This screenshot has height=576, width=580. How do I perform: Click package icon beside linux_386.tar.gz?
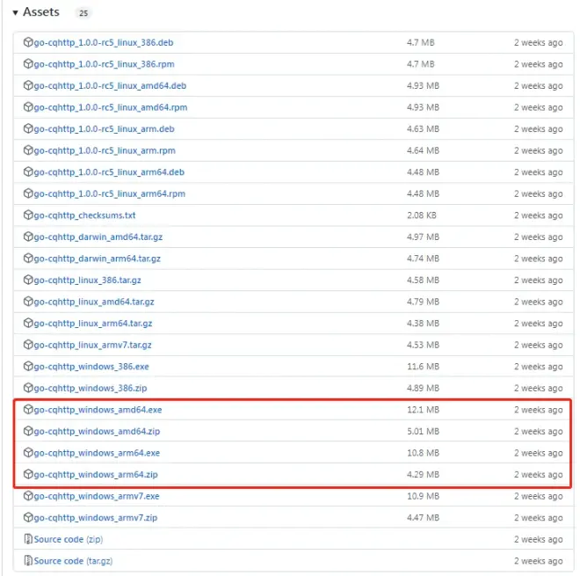(x=28, y=280)
